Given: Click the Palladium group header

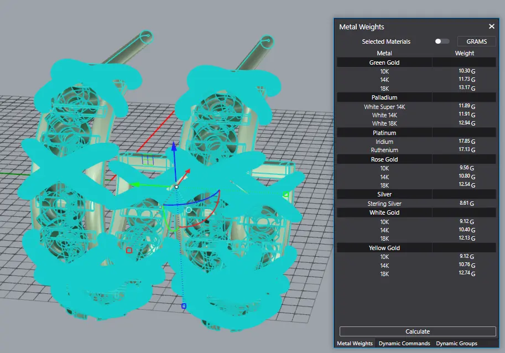Looking at the screenshot, I should (x=384, y=97).
